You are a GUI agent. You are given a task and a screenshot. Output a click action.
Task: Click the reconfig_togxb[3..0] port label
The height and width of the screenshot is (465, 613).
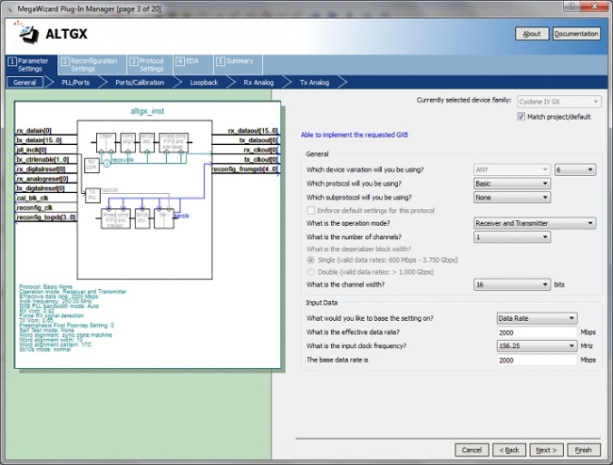tap(46, 216)
